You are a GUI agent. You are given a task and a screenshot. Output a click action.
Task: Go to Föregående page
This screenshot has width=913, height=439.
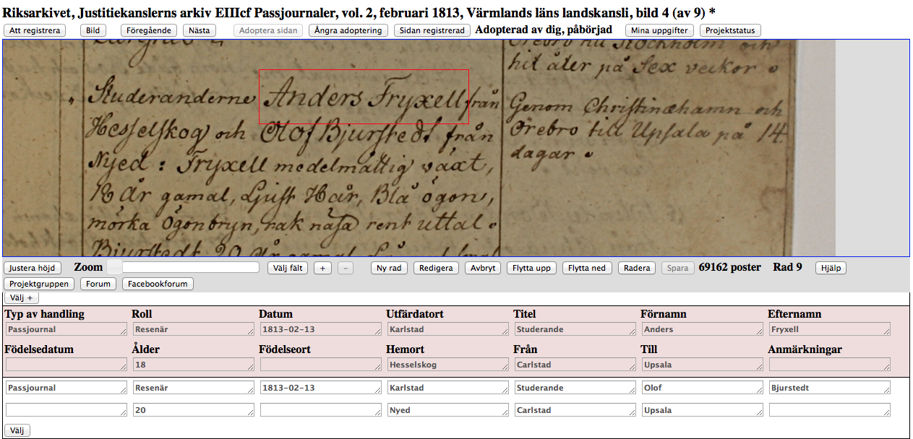[x=149, y=30]
